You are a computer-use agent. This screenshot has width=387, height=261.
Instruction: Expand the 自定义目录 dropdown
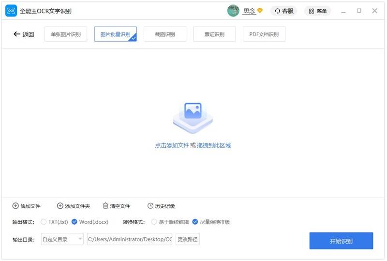[x=62, y=239]
